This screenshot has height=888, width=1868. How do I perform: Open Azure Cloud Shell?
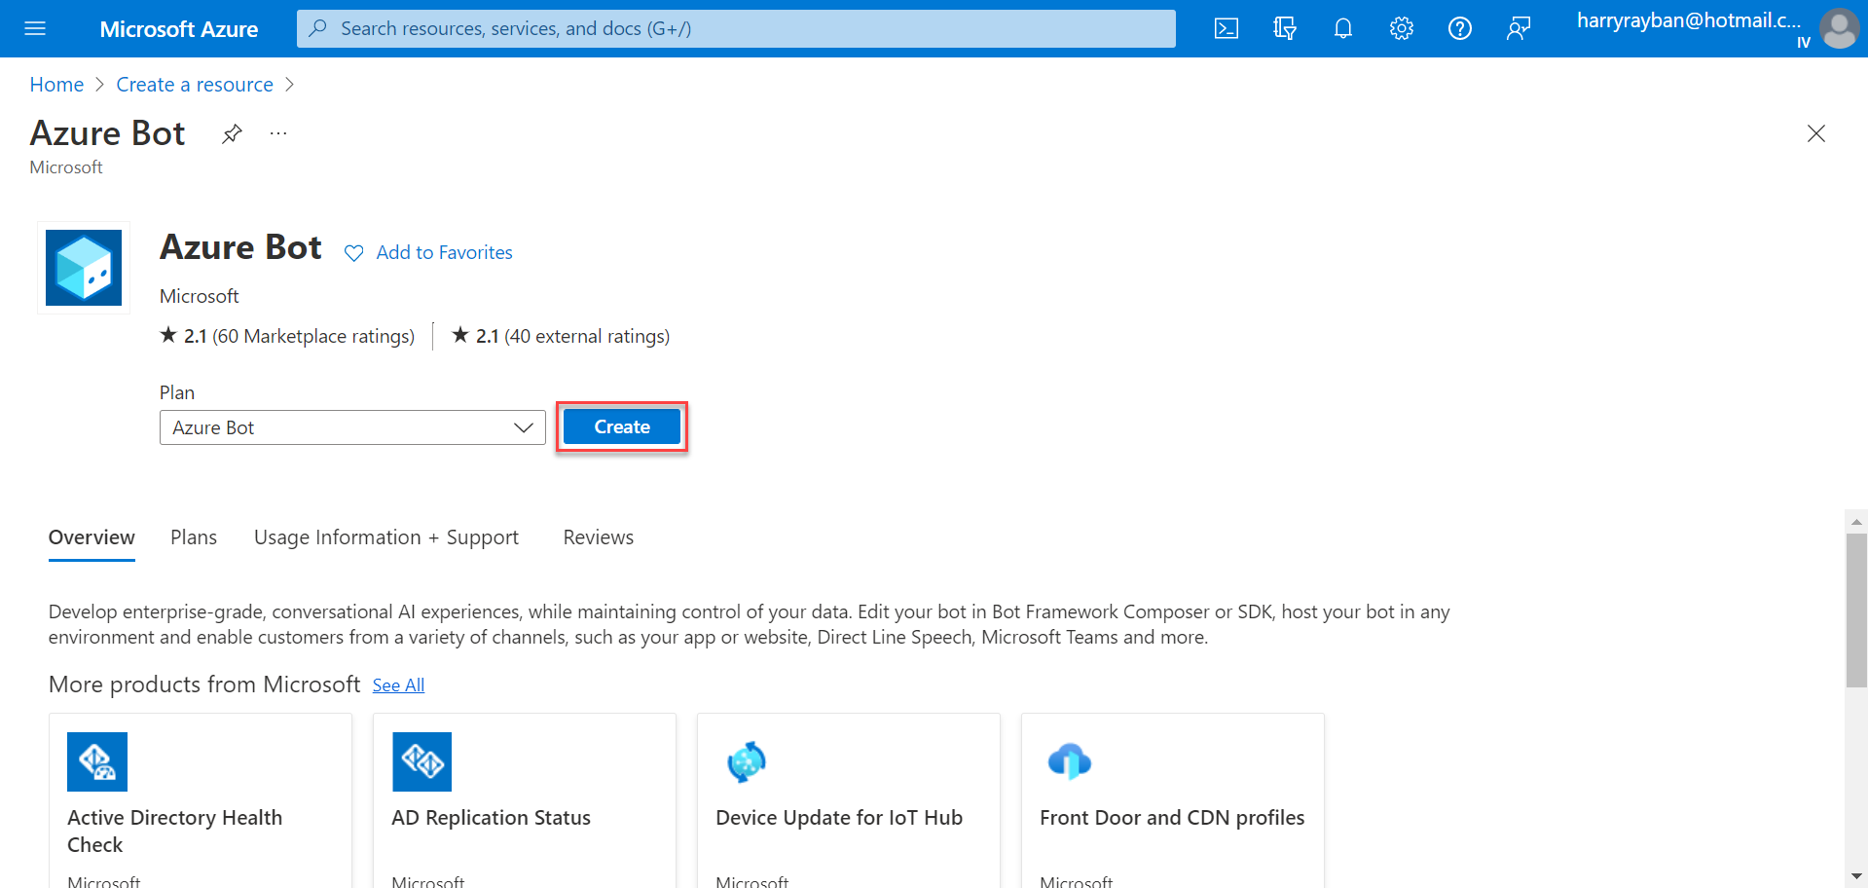point(1226,28)
